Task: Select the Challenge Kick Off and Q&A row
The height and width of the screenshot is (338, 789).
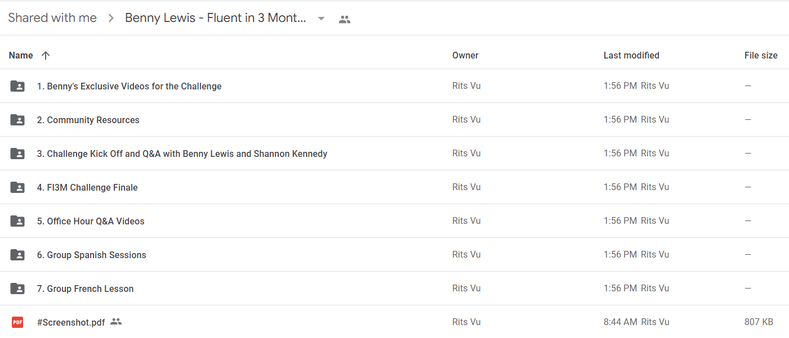Action: click(394, 154)
